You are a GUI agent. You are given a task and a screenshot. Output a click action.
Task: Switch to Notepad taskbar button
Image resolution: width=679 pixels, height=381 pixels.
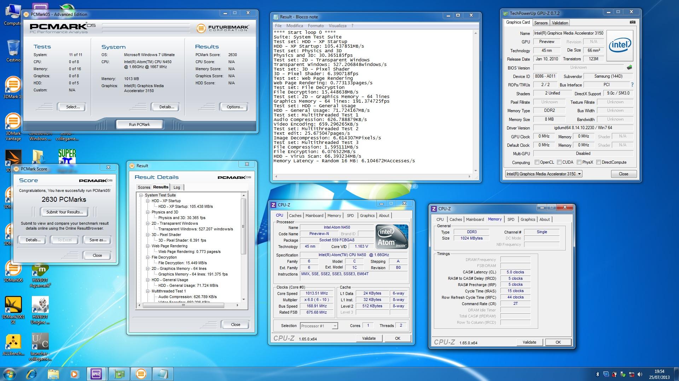click(x=163, y=374)
